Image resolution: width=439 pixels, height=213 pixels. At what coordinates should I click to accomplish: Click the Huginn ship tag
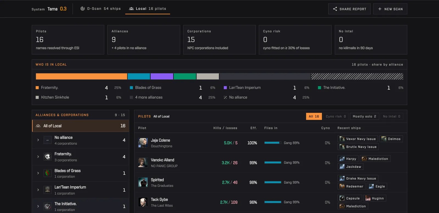pos(375,198)
